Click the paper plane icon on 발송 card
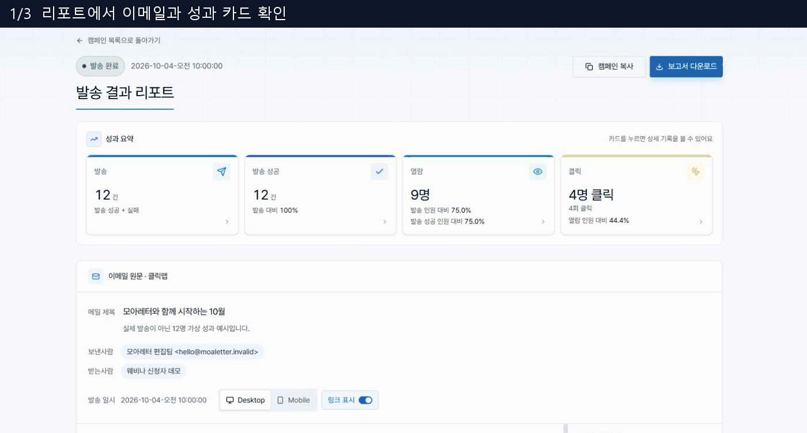Viewport: 807px width, 433px height. (x=221, y=171)
